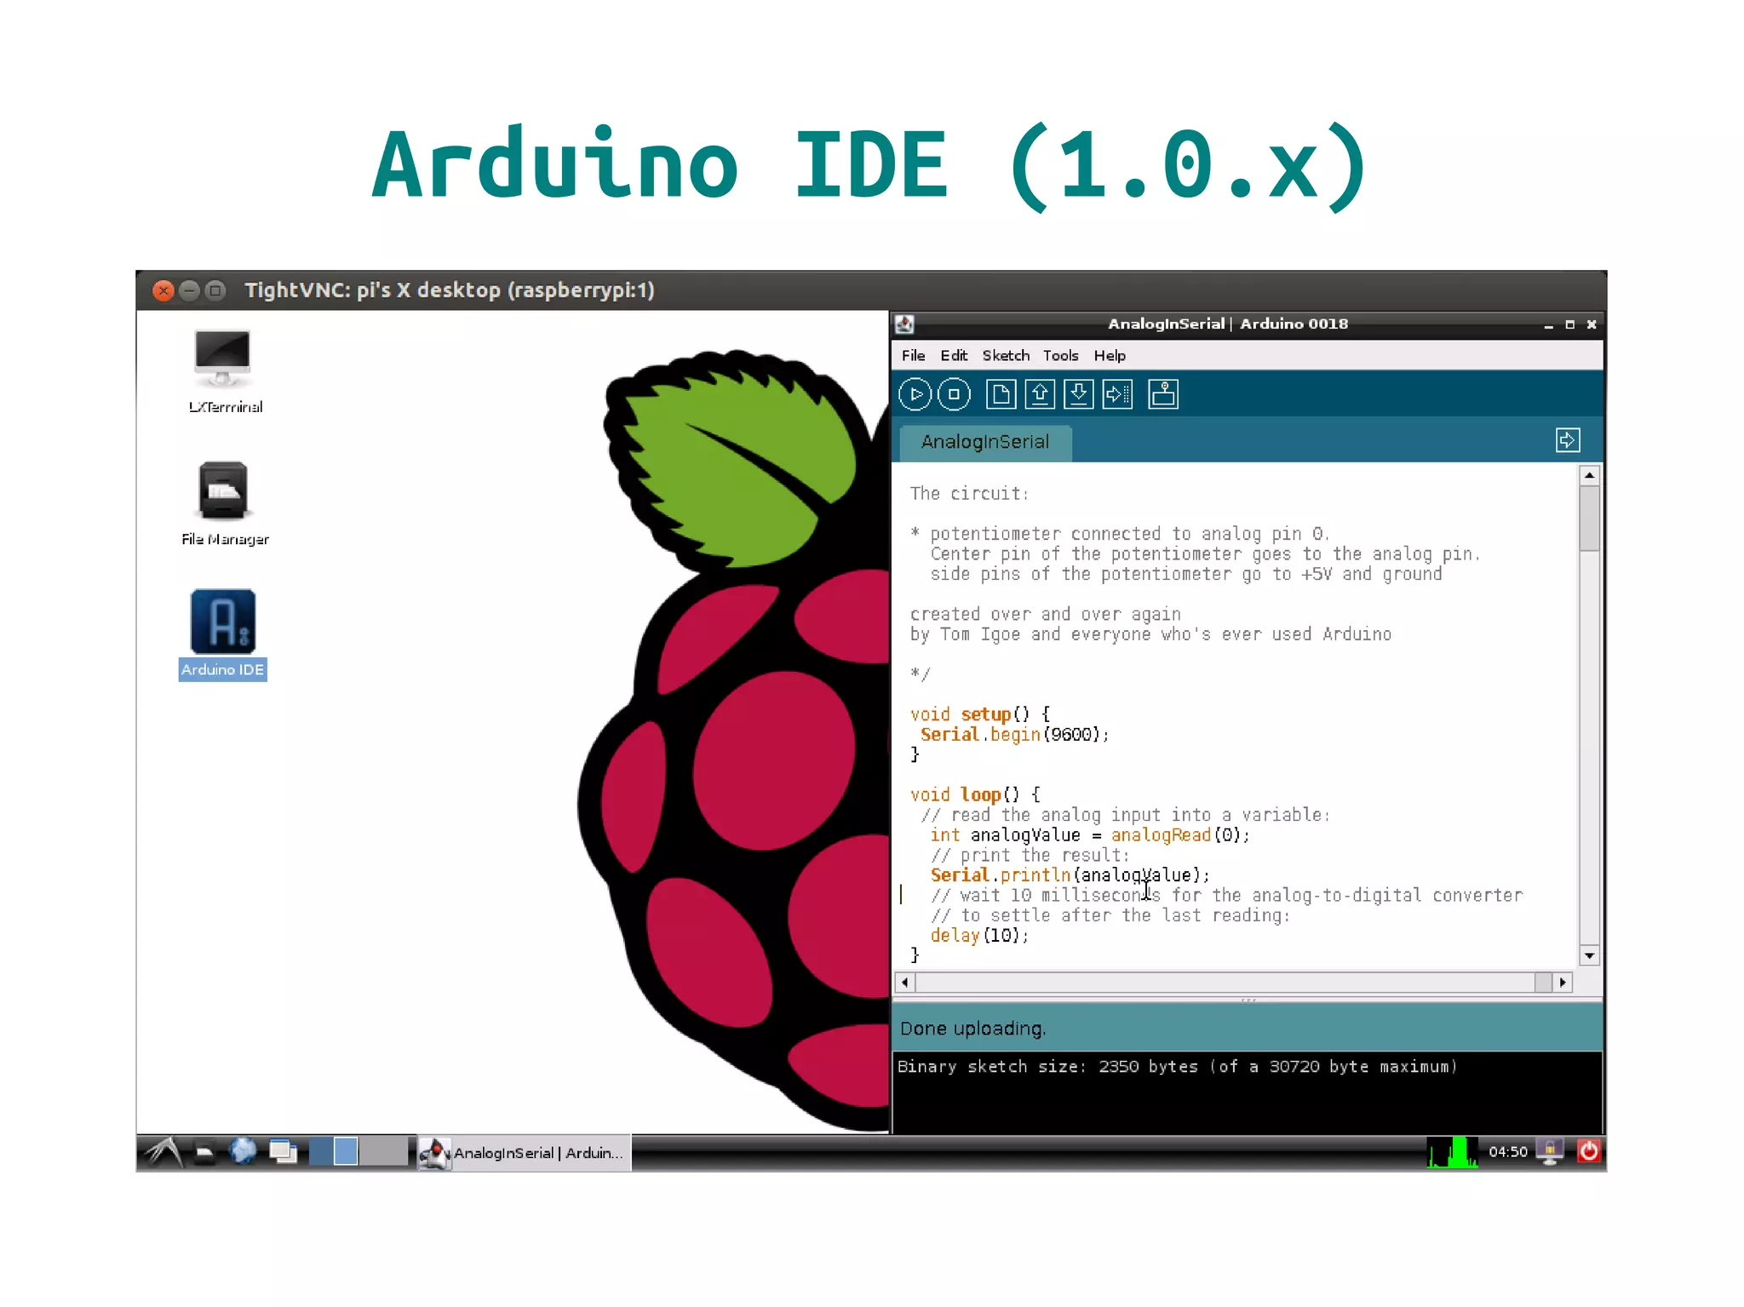Click the Arduino window title bar icon
Image resolution: width=1744 pixels, height=1307 pixels.
(x=905, y=324)
